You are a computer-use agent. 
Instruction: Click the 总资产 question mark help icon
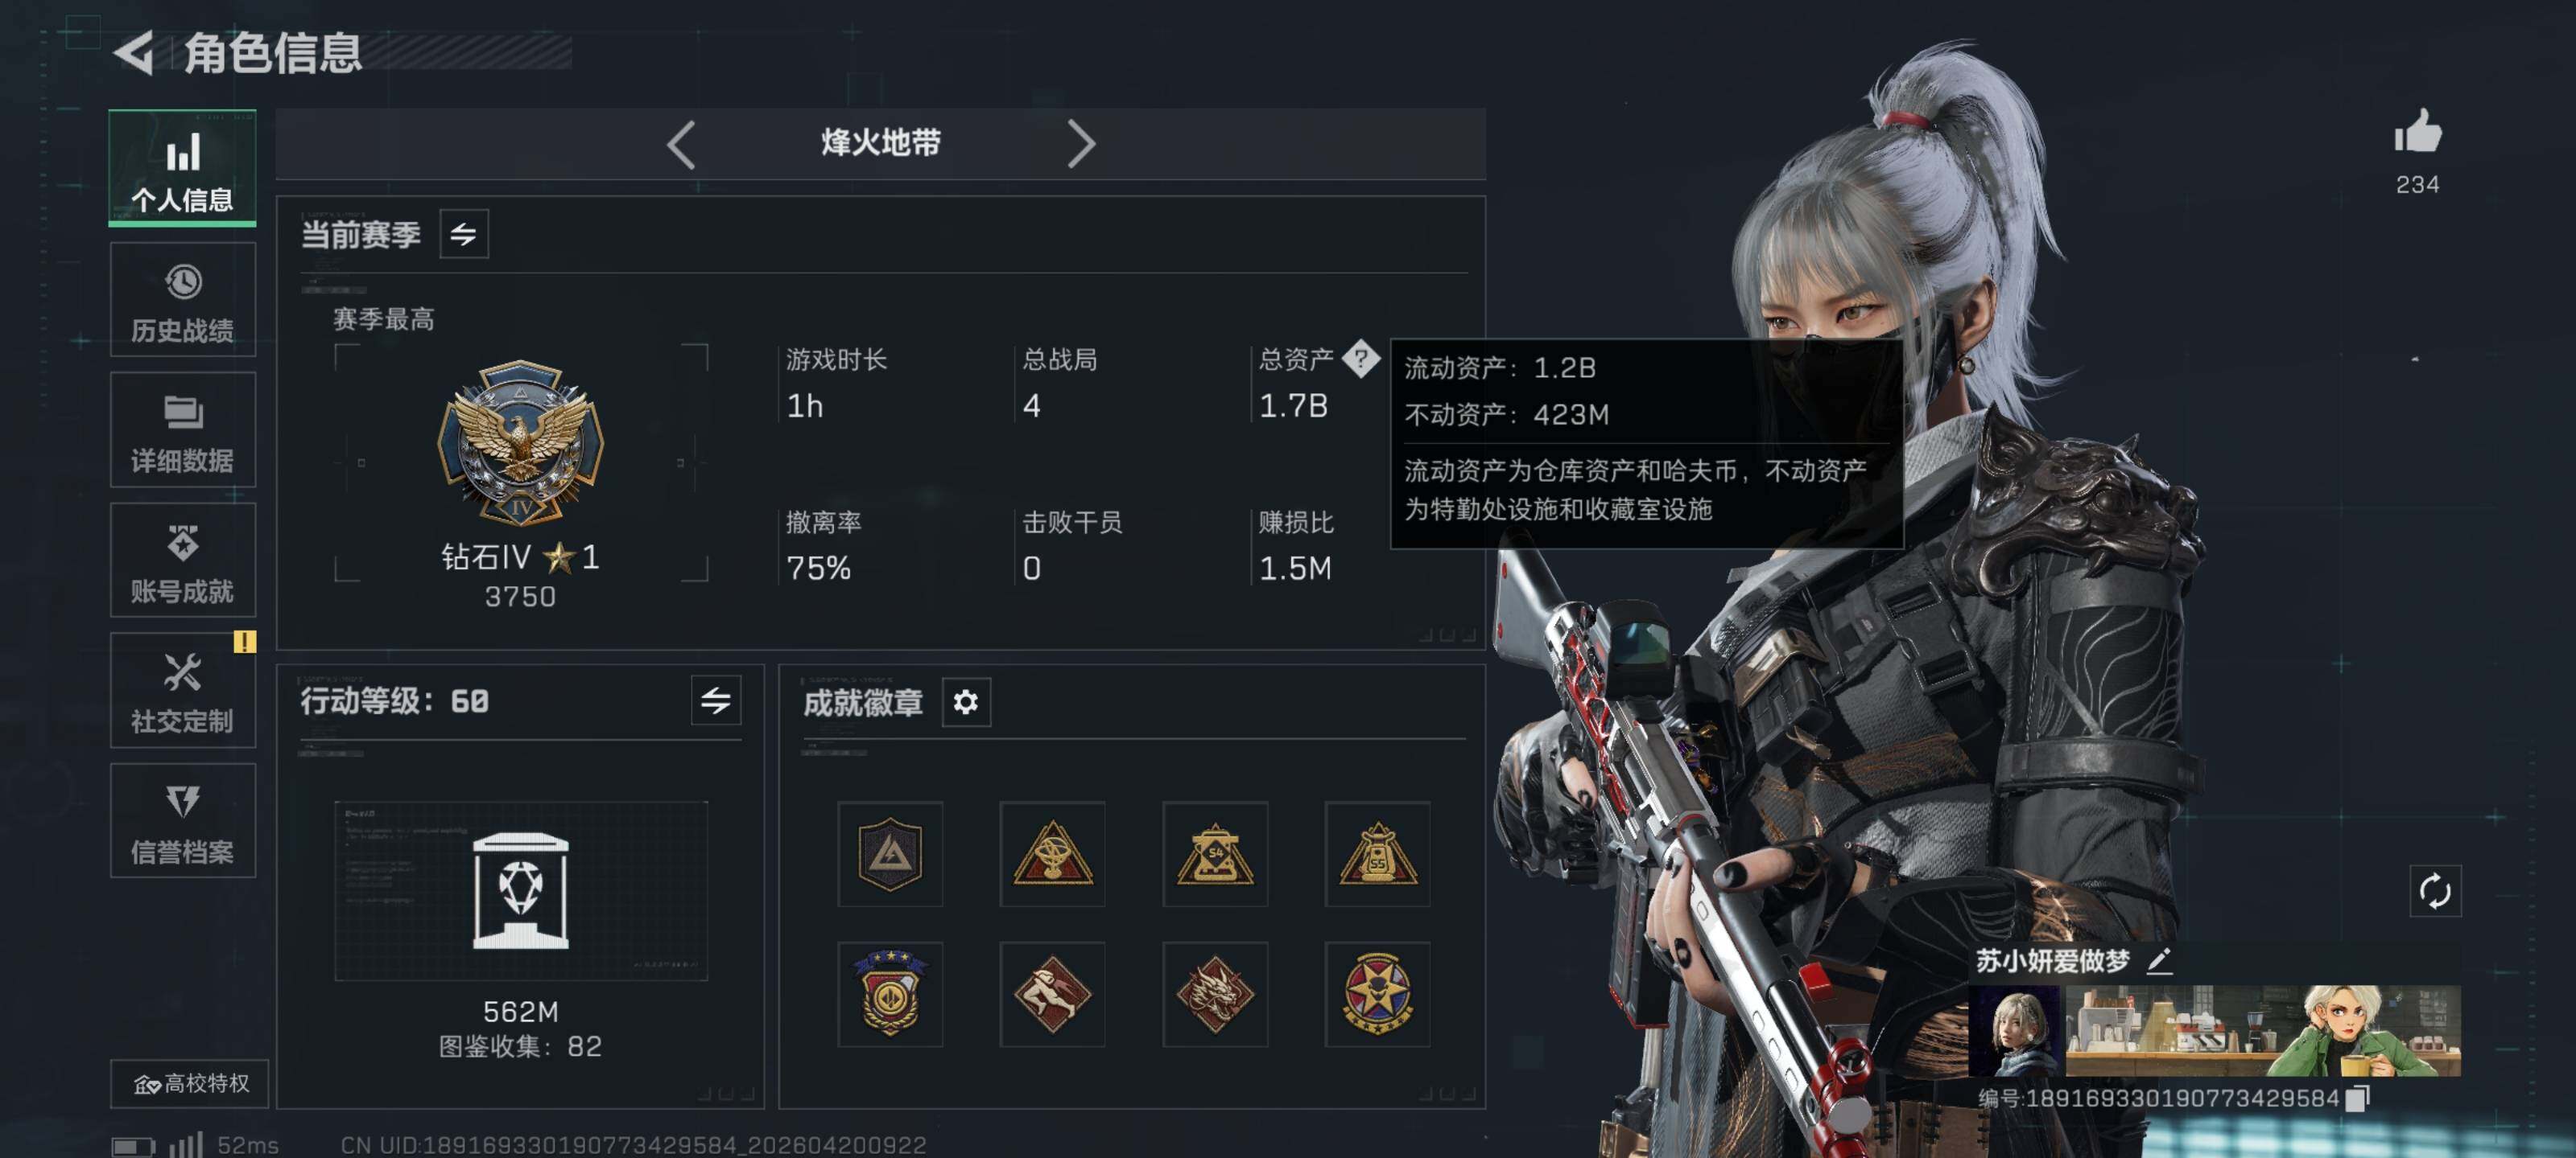(1361, 359)
